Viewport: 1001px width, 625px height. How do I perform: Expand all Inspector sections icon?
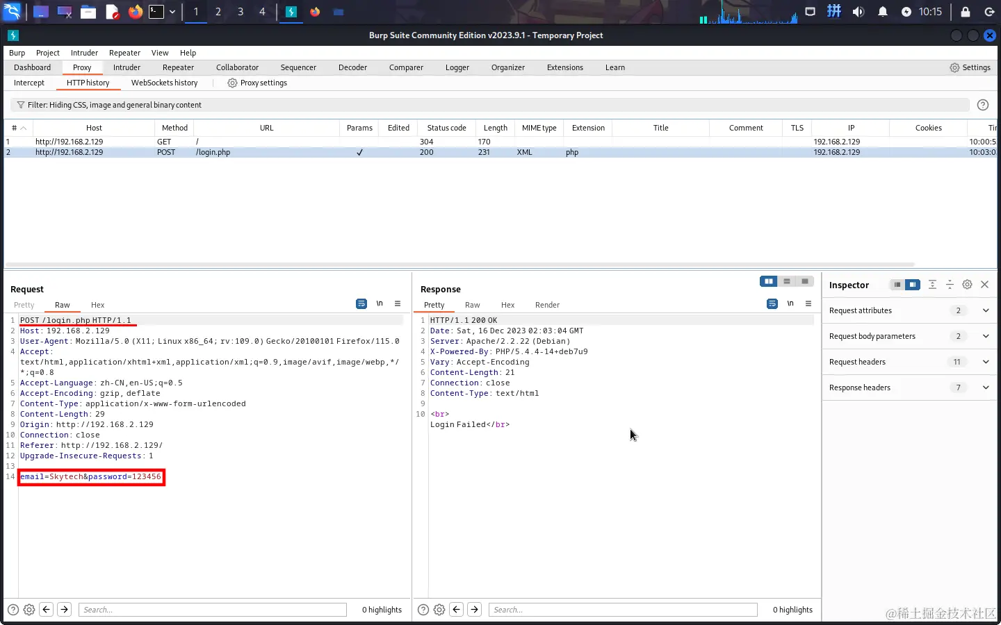pos(932,285)
